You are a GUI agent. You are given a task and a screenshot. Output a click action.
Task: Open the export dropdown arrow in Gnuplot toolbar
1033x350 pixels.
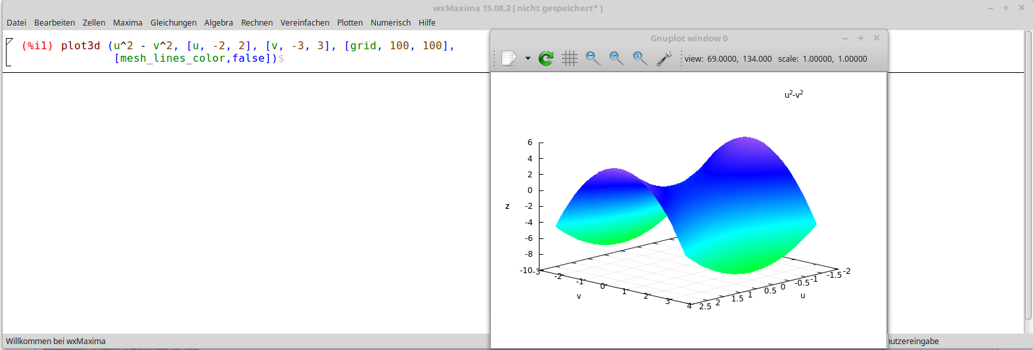coord(528,58)
